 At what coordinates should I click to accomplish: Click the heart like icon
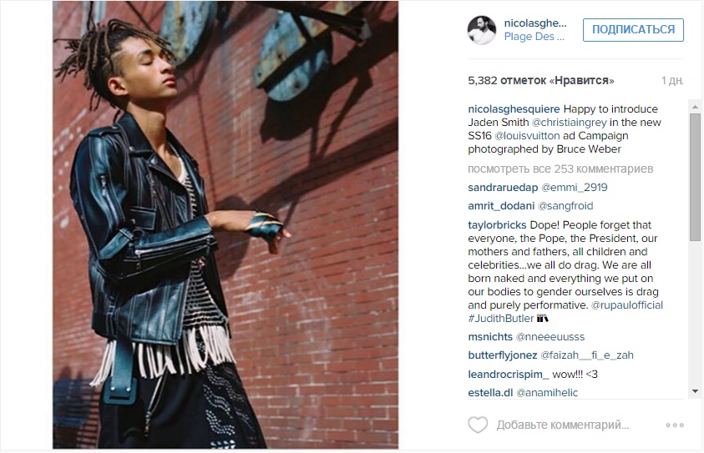coord(478,425)
